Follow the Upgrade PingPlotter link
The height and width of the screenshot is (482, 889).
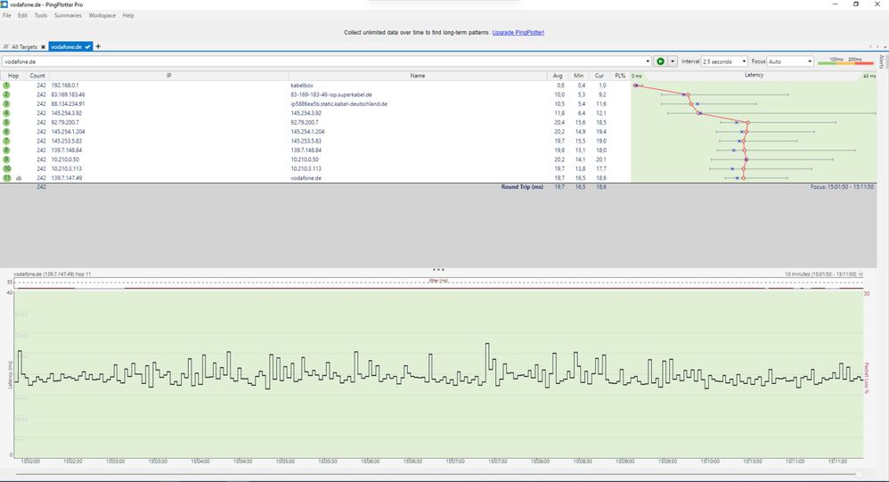pos(518,32)
